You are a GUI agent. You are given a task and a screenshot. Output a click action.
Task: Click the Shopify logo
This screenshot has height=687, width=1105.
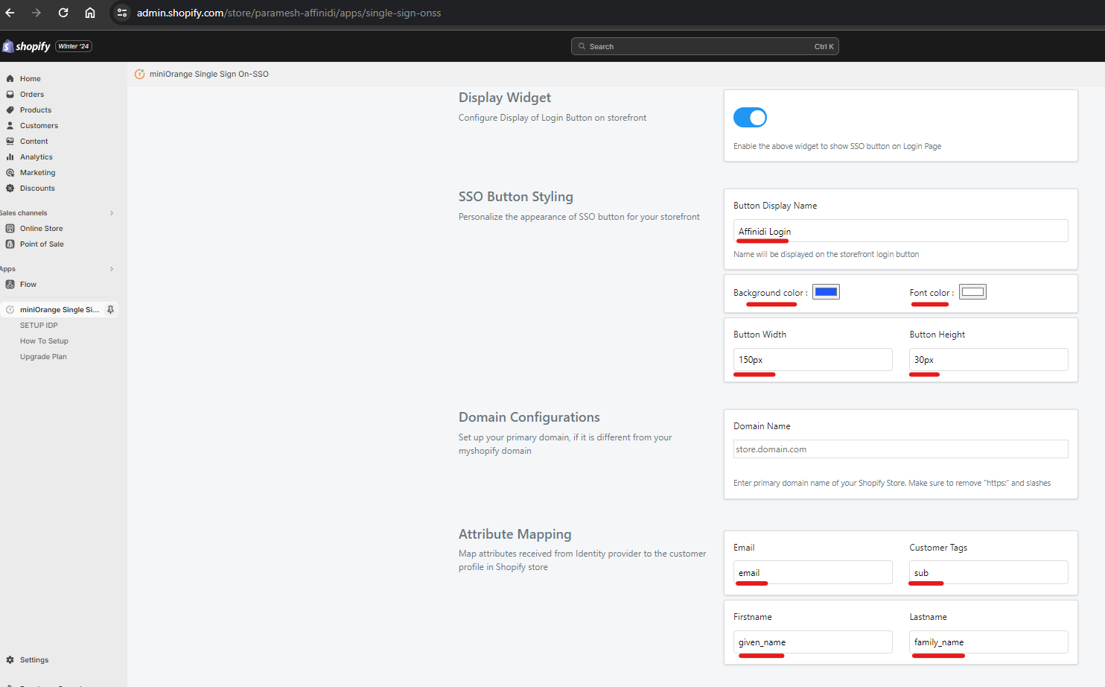tap(27, 46)
